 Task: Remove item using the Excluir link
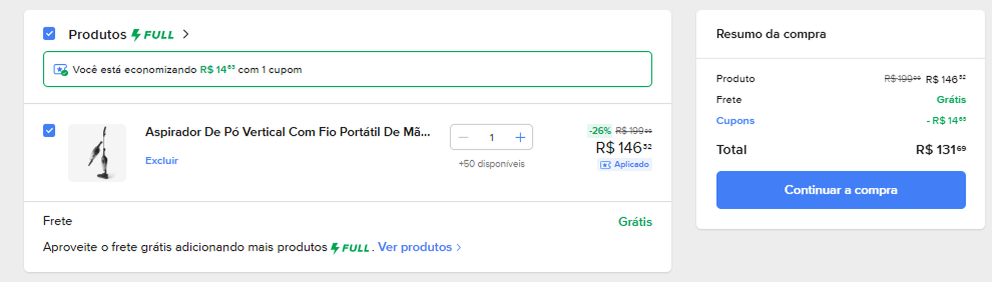[x=162, y=161]
